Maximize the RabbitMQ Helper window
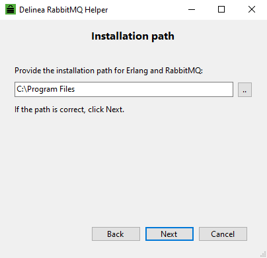This screenshot has height=258, width=267. tap(221, 9)
